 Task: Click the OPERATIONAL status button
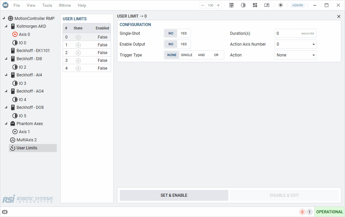[x=329, y=212]
